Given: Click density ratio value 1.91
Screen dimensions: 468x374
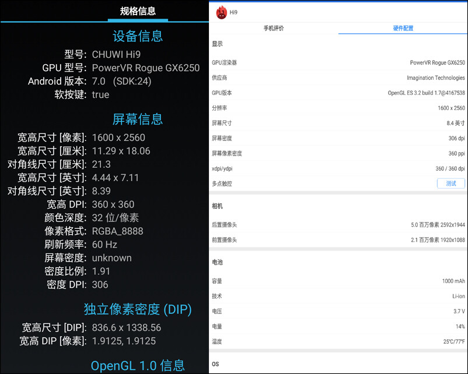Looking at the screenshot, I should pos(101,271).
